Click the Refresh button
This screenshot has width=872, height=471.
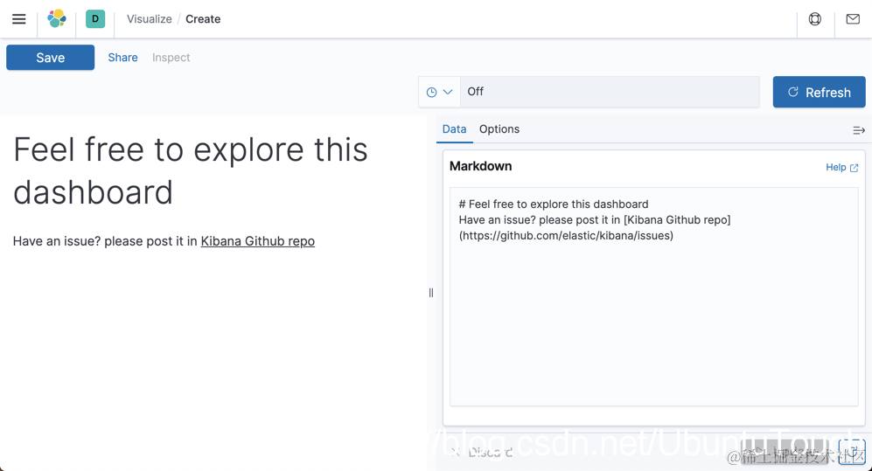point(820,93)
